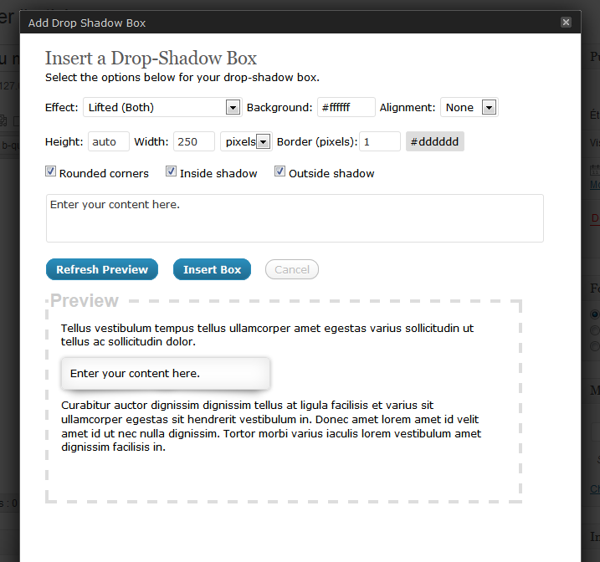Open the Effect dropdown showing Lifted (Both)
The image size is (600, 562).
[162, 107]
